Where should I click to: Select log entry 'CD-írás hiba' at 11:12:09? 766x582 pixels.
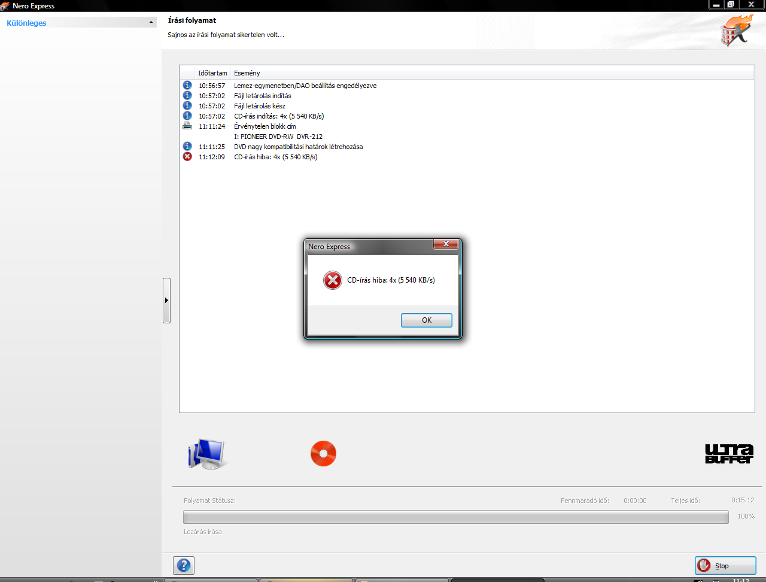[x=276, y=157]
